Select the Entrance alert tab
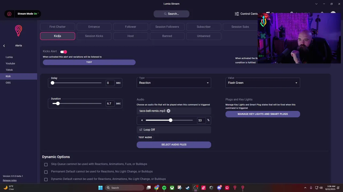 (94, 27)
